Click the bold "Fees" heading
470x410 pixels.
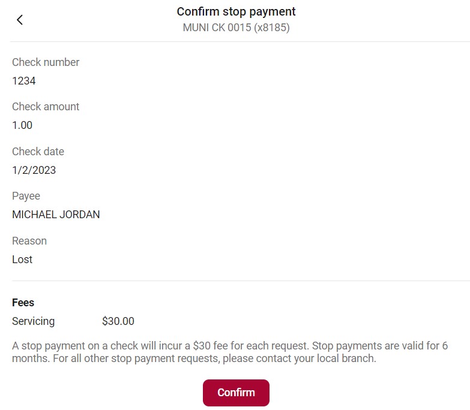(23, 303)
